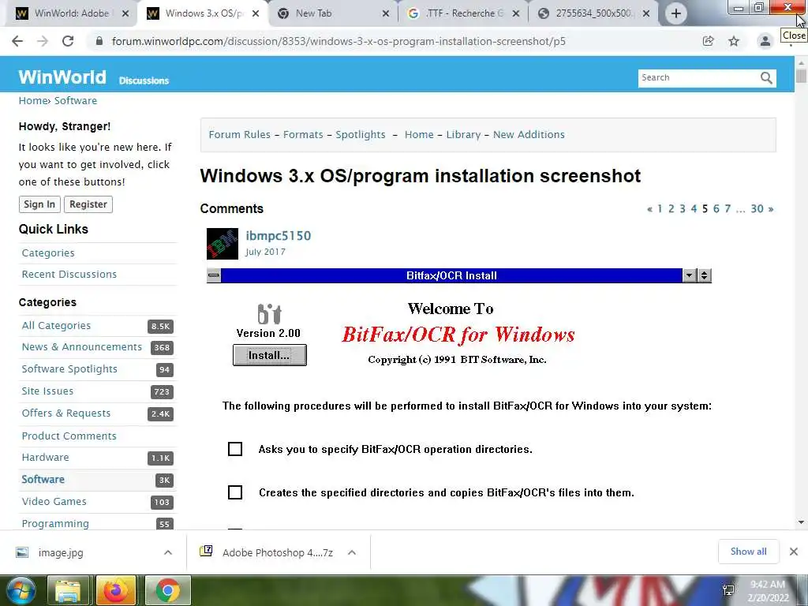Open the July 2017 comment permalink
This screenshot has width=808, height=606.
265,252
